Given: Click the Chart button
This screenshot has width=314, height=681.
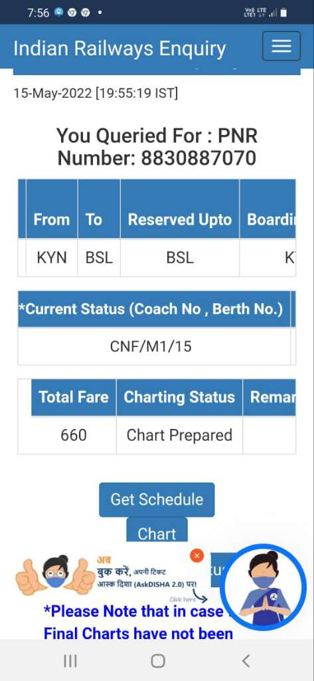Looking at the screenshot, I should tap(157, 530).
